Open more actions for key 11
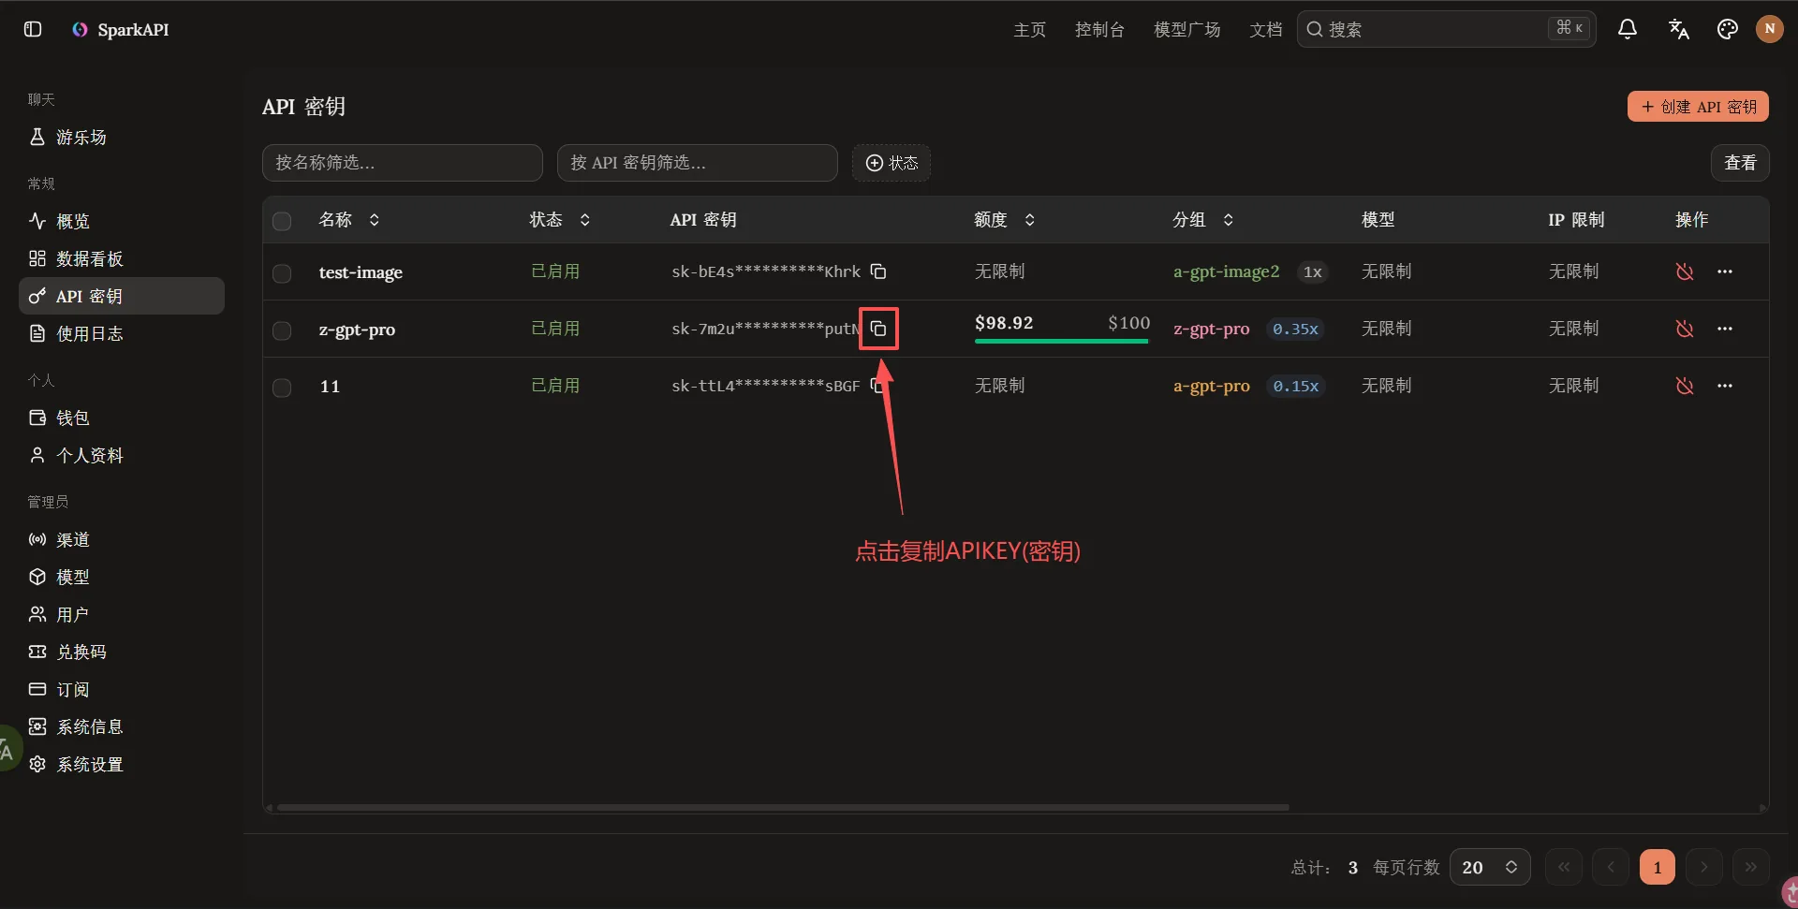Viewport: 1798px width, 909px height. pyautogui.click(x=1725, y=386)
